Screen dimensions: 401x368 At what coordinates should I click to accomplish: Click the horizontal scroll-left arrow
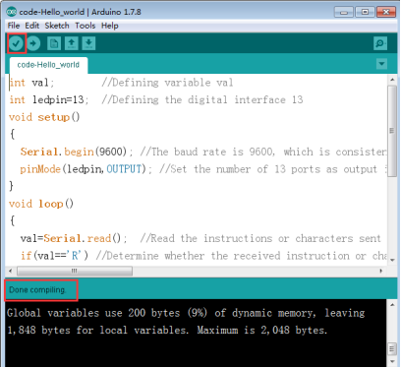(11, 271)
